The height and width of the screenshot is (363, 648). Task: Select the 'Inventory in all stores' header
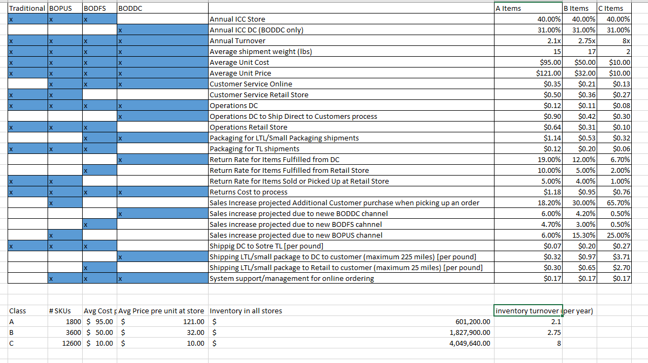click(351, 311)
